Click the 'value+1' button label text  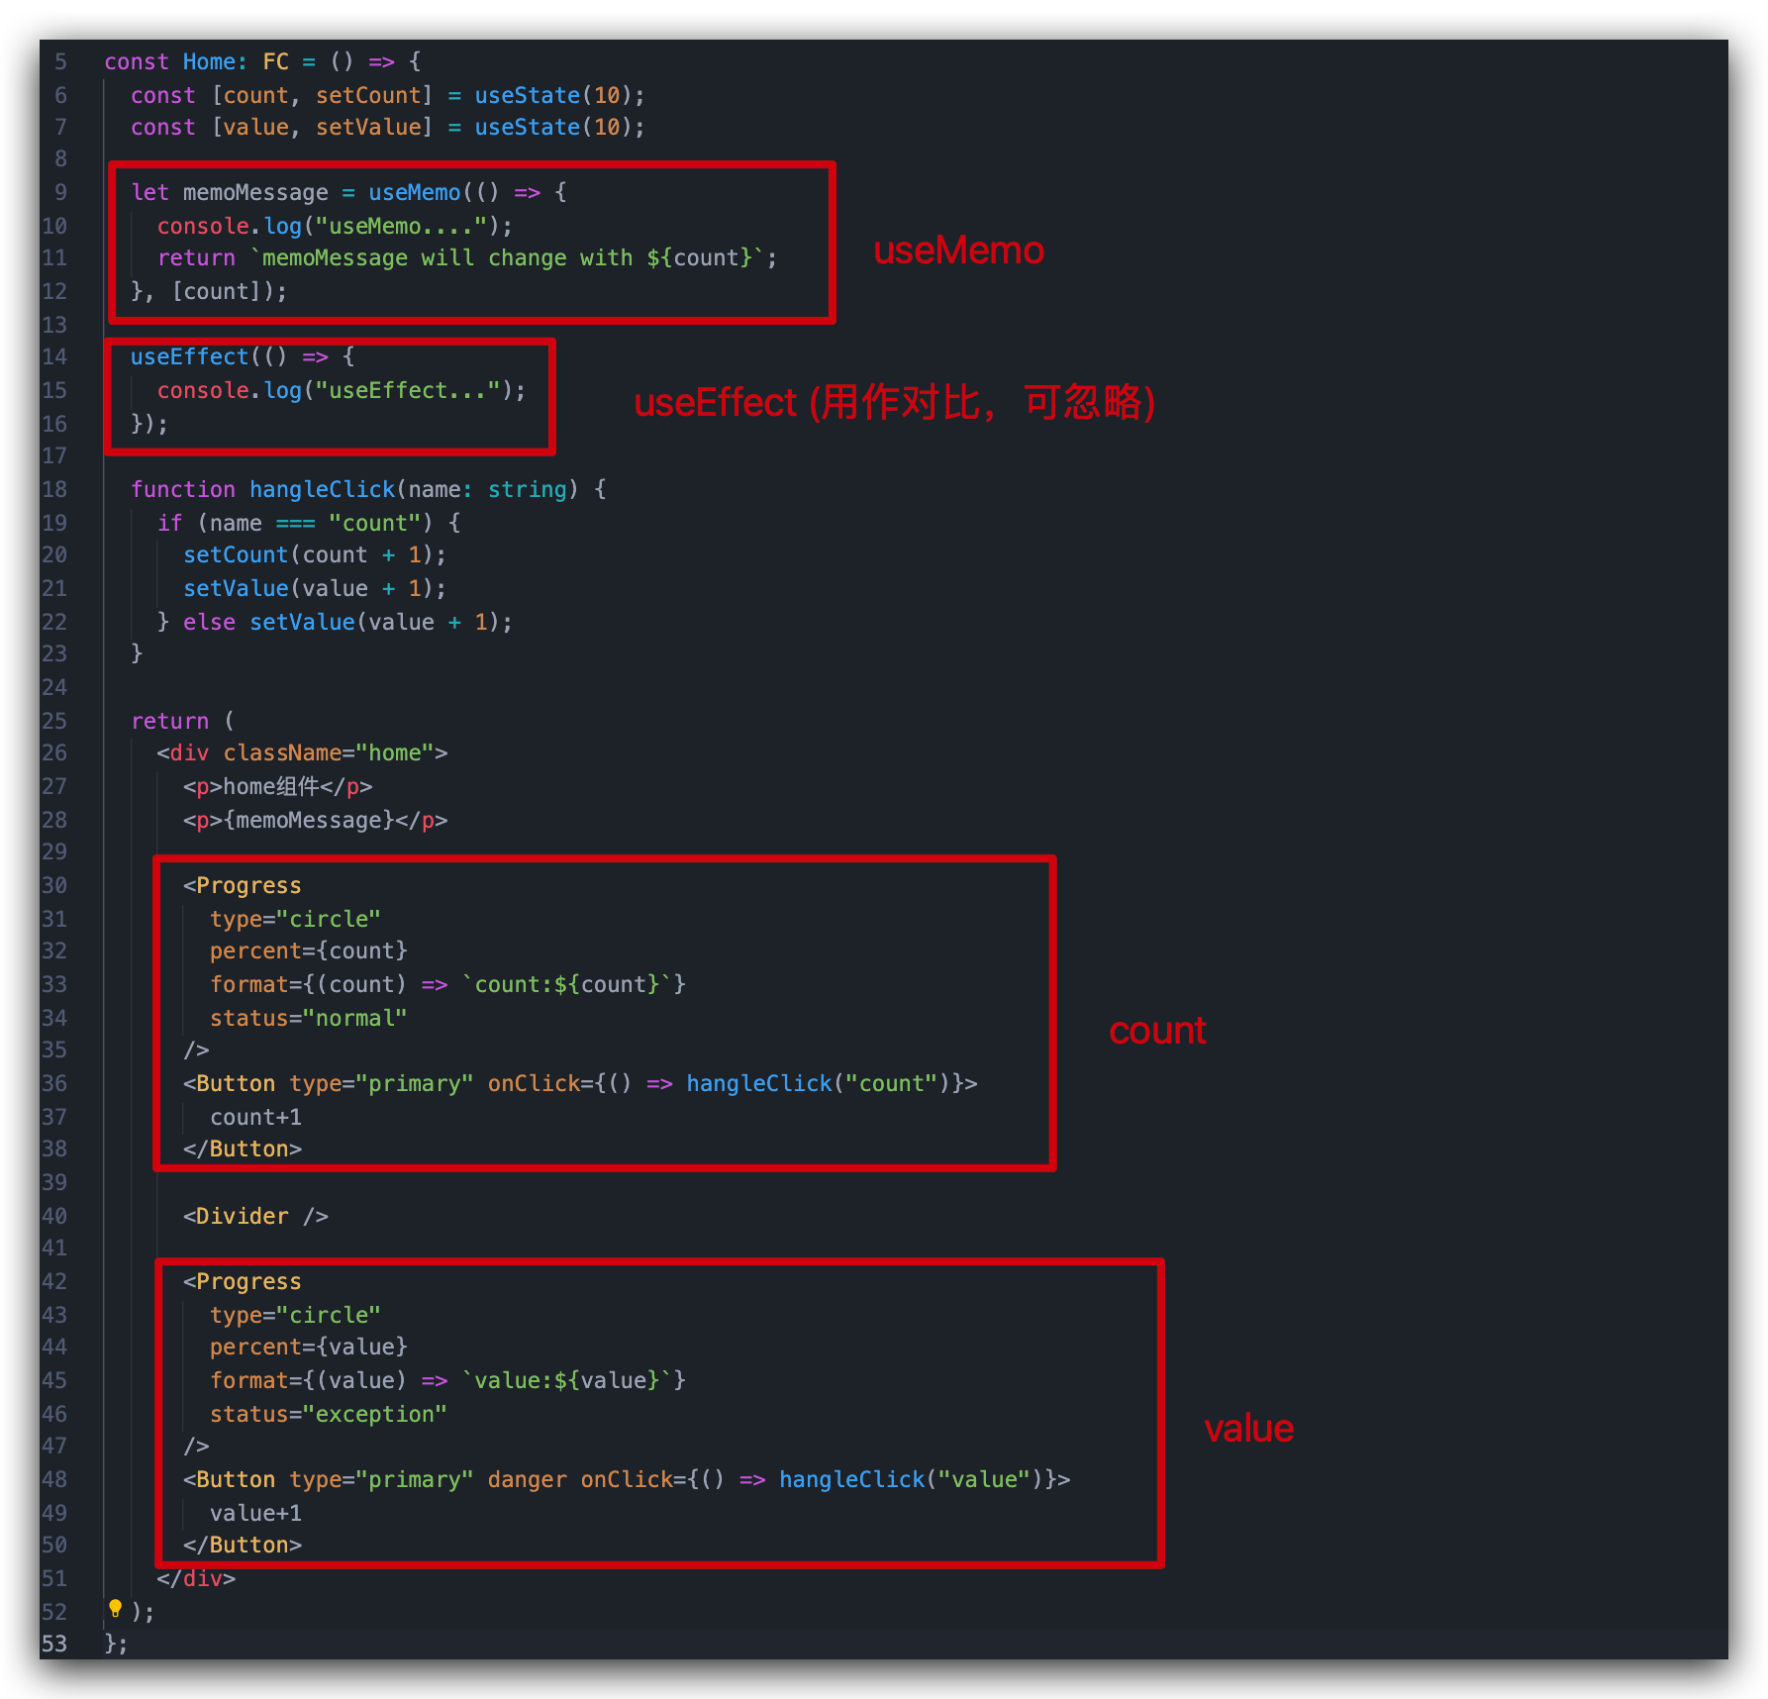pyautogui.click(x=255, y=1514)
